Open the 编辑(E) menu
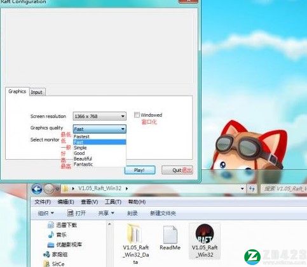Viewport: 307px width, 267px height. pyautogui.click(x=65, y=202)
